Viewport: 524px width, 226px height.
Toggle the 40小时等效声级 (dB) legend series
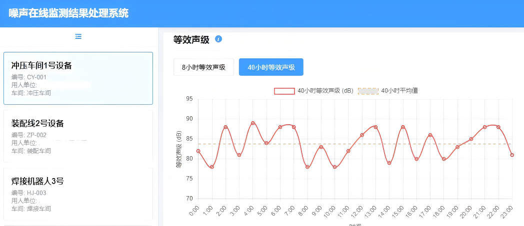tap(325, 91)
